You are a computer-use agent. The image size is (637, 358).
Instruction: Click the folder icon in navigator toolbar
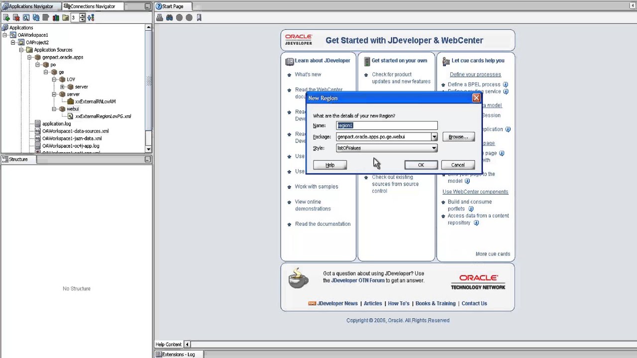[65, 17]
